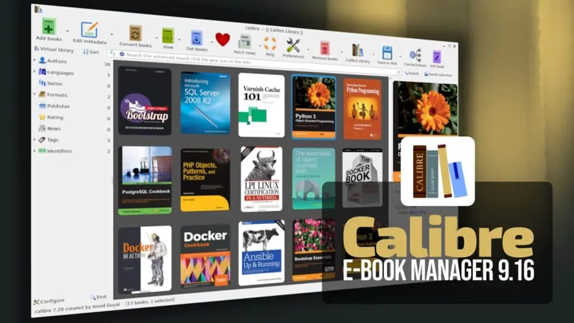The width and height of the screenshot is (574, 323).
Task: Select the Python 3 Object Oriented Programming cover
Action: [x=314, y=107]
